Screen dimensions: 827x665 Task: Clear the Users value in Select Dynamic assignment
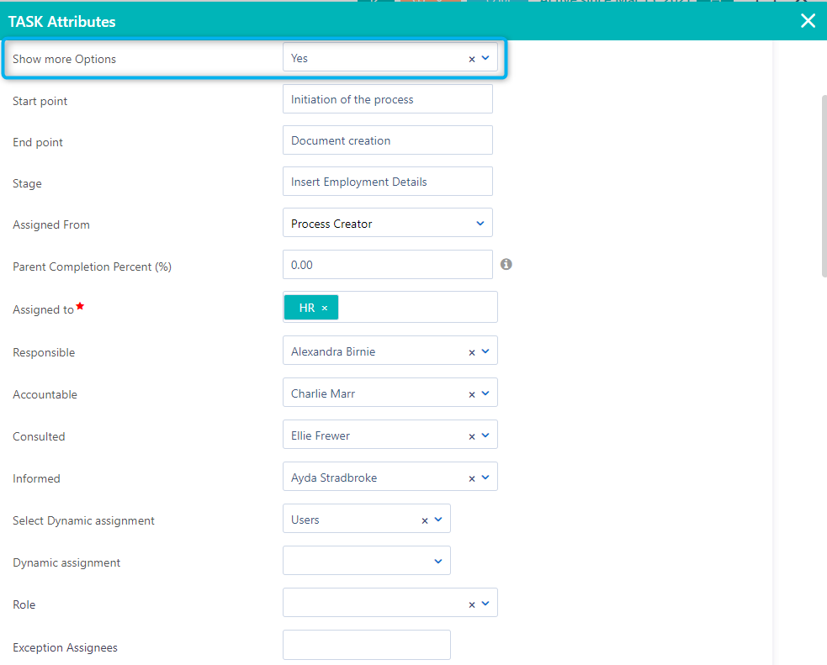coord(424,519)
